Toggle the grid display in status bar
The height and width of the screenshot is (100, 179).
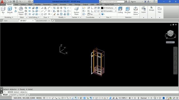pos(44,98)
